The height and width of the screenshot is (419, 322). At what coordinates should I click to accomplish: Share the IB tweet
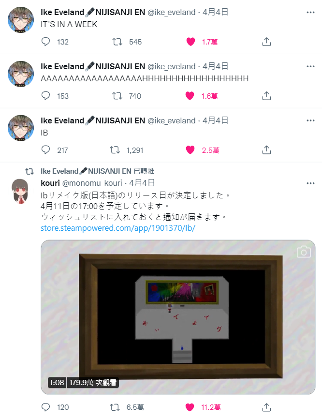pyautogui.click(x=266, y=150)
